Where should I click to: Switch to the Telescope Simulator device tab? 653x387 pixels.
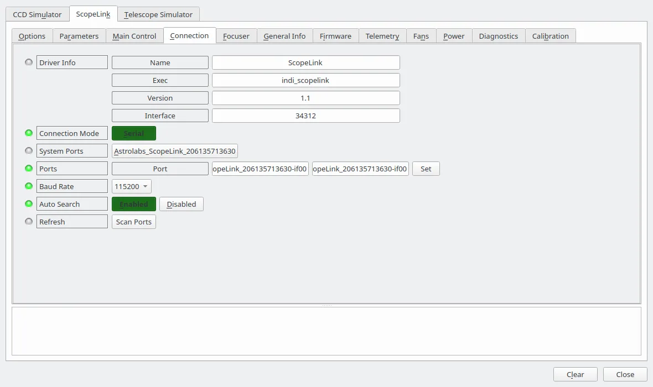click(x=158, y=14)
